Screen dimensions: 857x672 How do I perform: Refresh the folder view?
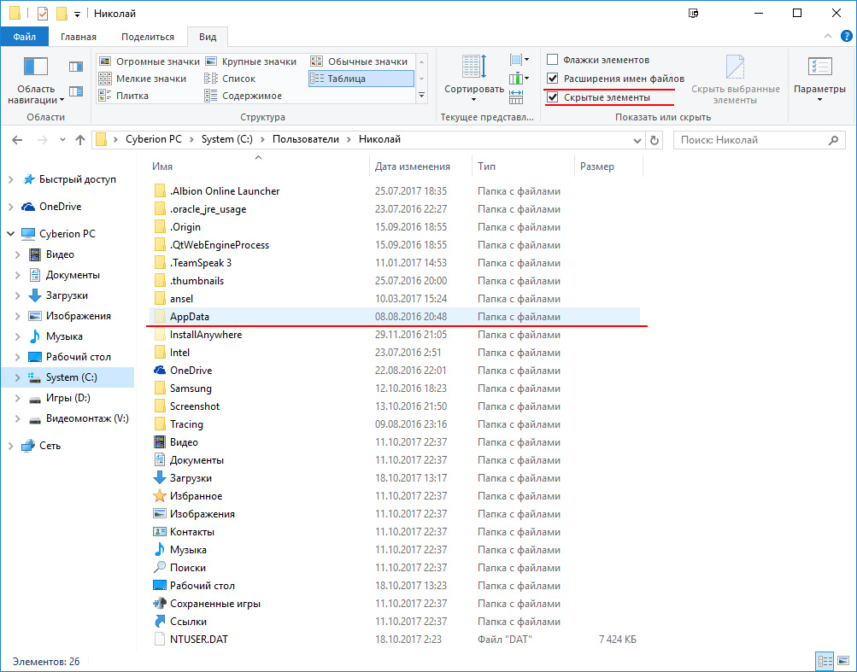tap(654, 140)
